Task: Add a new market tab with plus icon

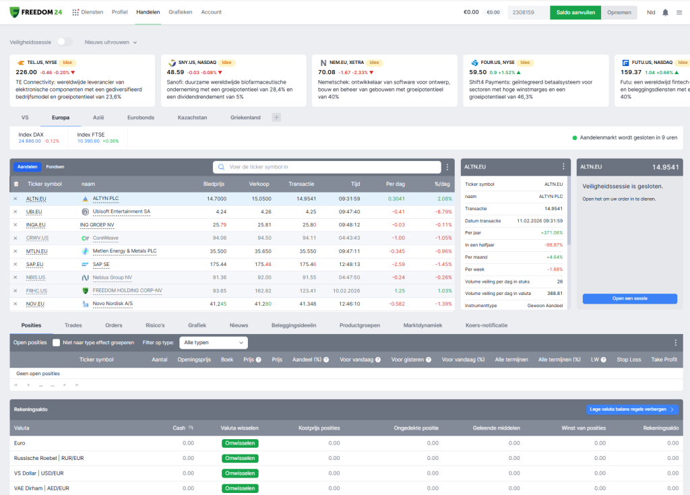Action: 276,117
